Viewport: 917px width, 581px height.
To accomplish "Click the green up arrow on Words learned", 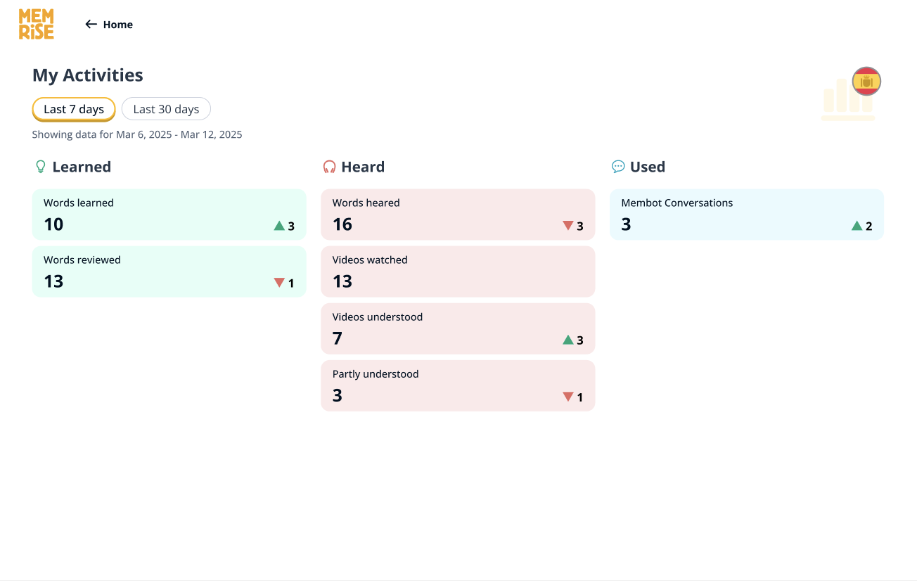I will click(279, 226).
